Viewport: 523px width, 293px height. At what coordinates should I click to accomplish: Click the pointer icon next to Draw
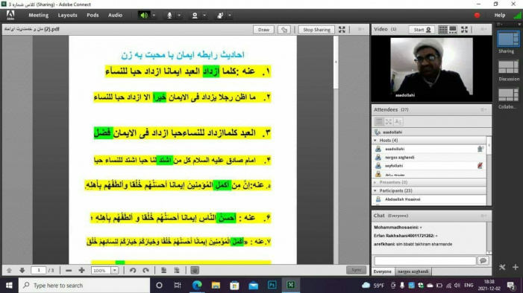coord(284,30)
